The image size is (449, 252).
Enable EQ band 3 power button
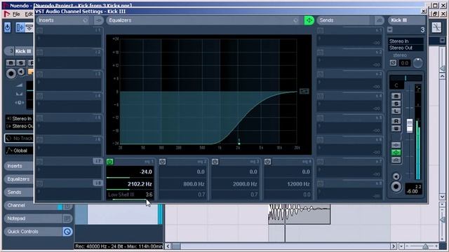(215, 162)
